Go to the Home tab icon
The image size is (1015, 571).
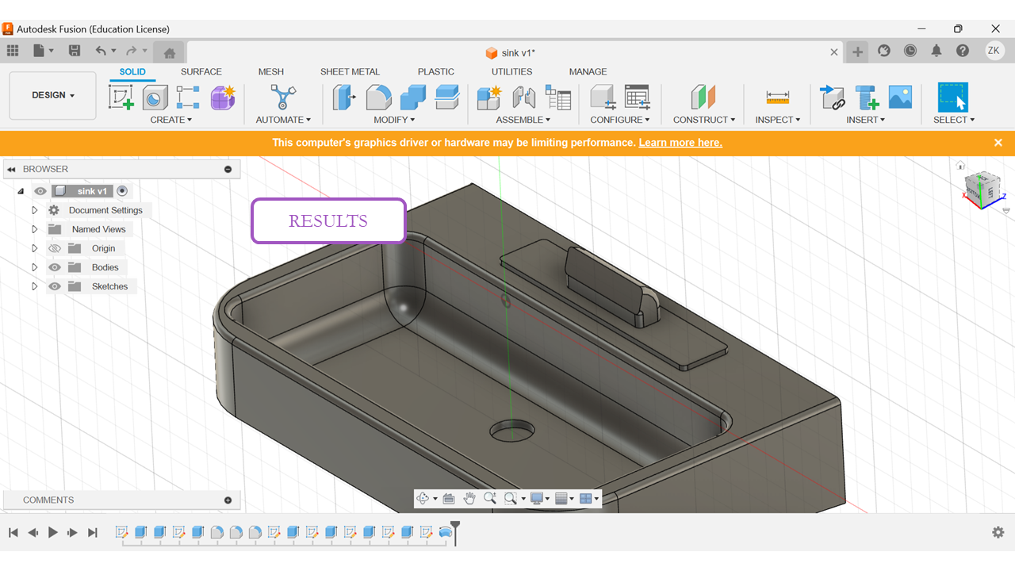click(169, 52)
